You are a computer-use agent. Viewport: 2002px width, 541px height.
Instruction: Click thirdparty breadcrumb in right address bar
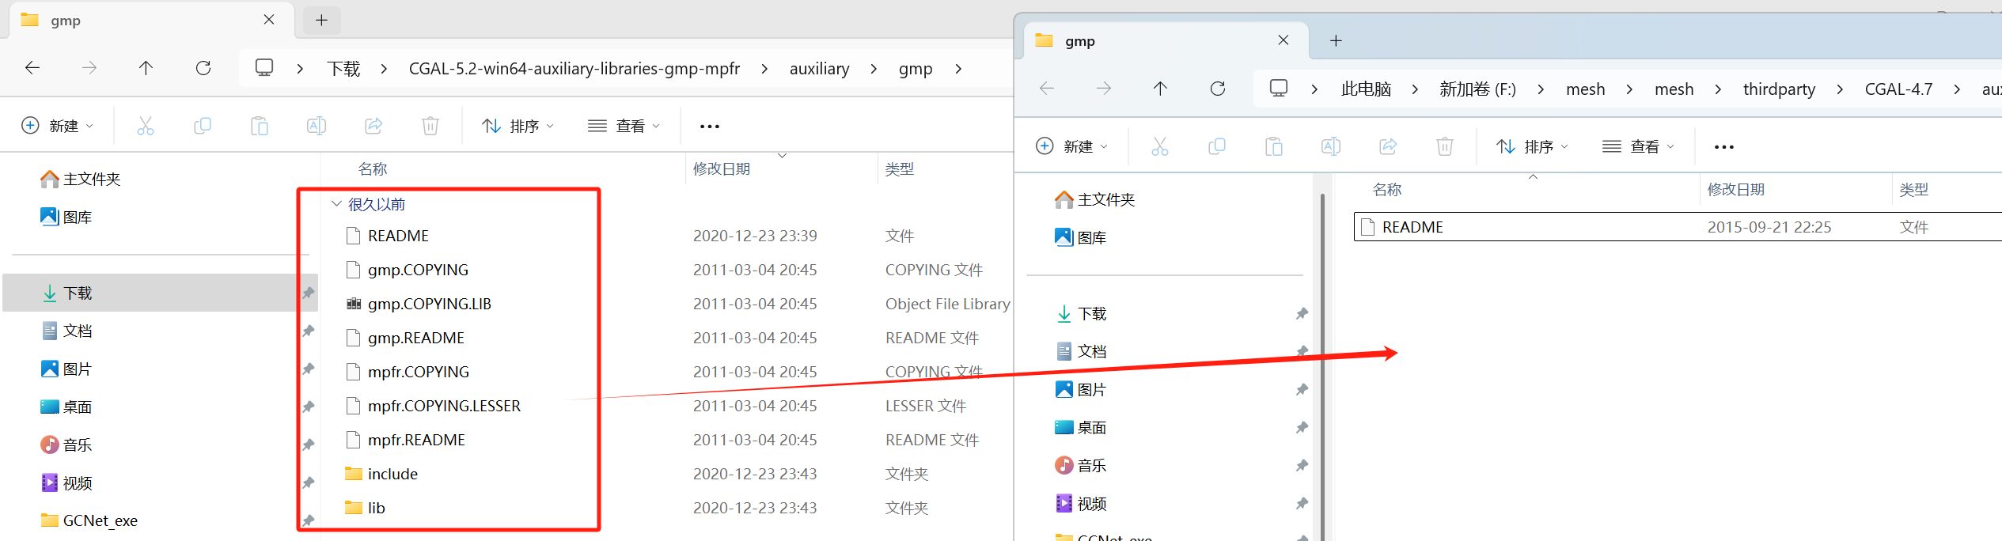pyautogui.click(x=1779, y=89)
